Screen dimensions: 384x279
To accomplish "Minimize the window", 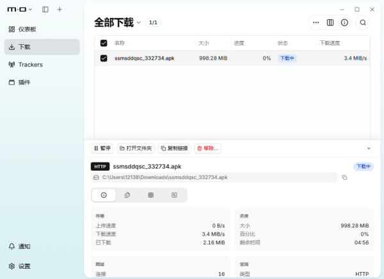I will [342, 10].
